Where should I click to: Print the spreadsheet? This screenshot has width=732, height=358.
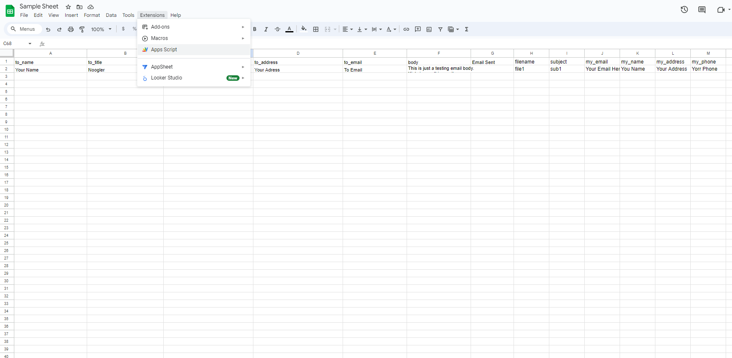(x=71, y=29)
